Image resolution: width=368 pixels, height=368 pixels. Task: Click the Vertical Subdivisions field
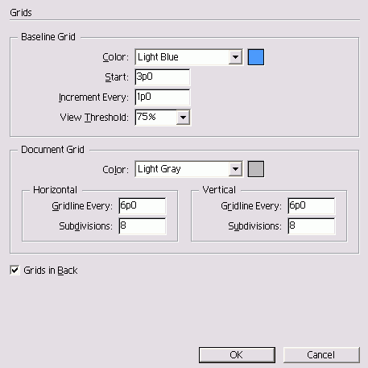312,226
